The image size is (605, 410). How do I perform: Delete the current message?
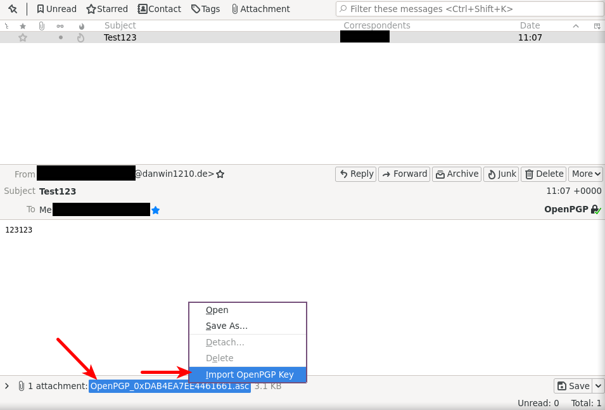click(544, 174)
